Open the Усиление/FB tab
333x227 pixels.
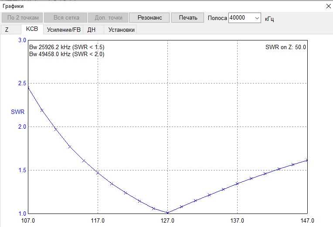64,30
